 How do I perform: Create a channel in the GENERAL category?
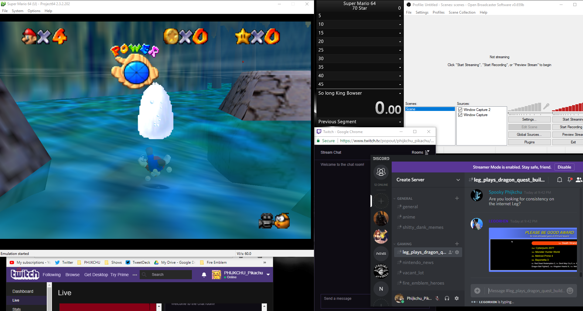tap(457, 198)
